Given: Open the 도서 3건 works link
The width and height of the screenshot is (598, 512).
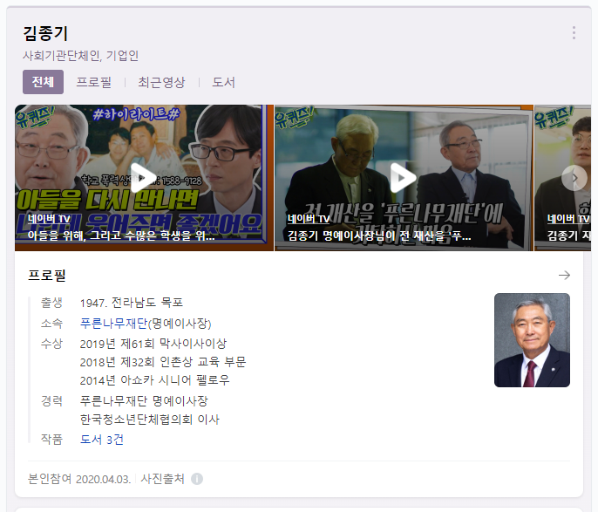Looking at the screenshot, I should point(101,440).
